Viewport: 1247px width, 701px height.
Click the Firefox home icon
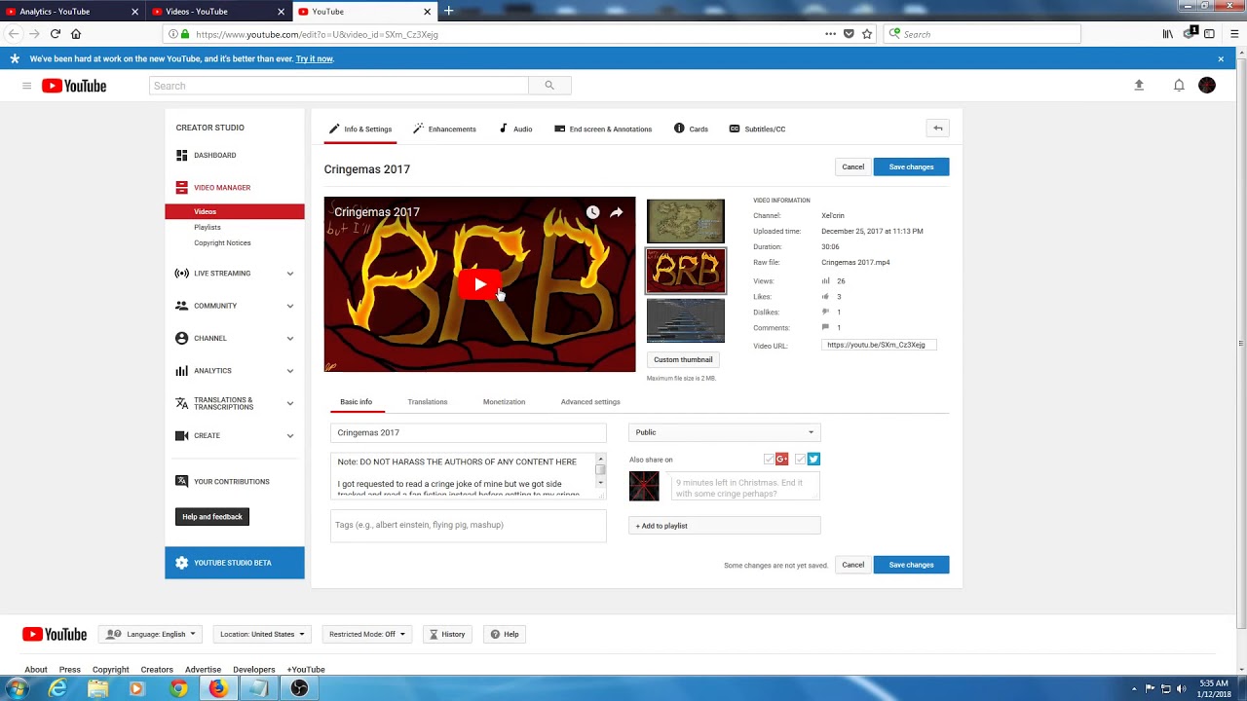tap(76, 34)
